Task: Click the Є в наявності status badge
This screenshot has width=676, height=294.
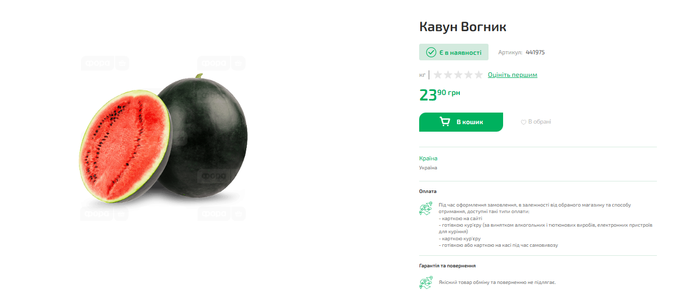Action: point(454,52)
